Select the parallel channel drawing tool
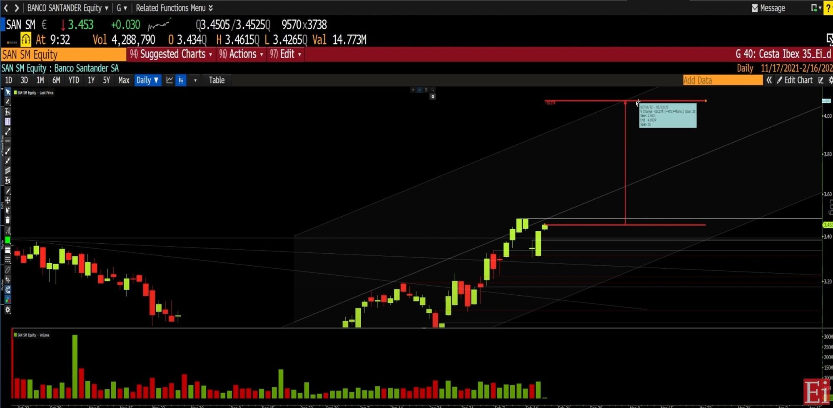 (x=7, y=171)
